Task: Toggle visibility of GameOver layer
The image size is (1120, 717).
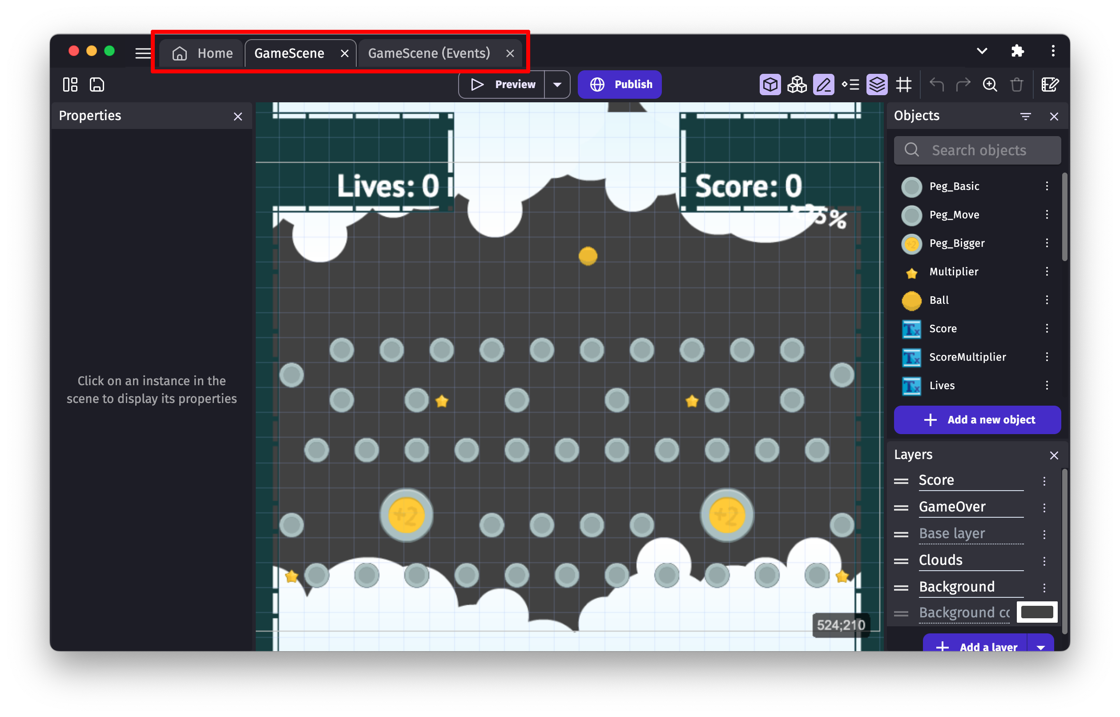Action: coord(904,506)
